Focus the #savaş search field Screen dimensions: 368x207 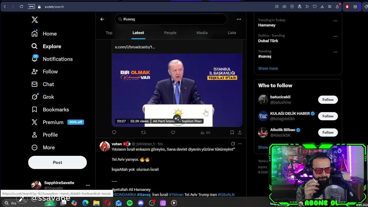[171, 19]
